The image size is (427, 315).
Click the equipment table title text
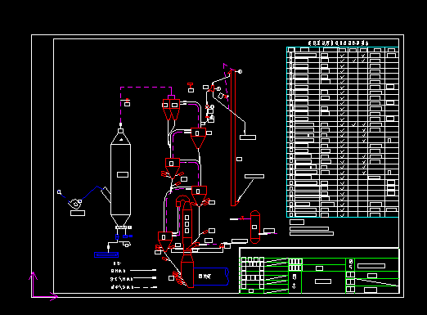pyautogui.click(x=338, y=43)
